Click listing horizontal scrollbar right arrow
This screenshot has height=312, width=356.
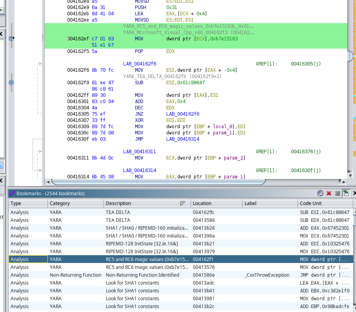click(344, 182)
